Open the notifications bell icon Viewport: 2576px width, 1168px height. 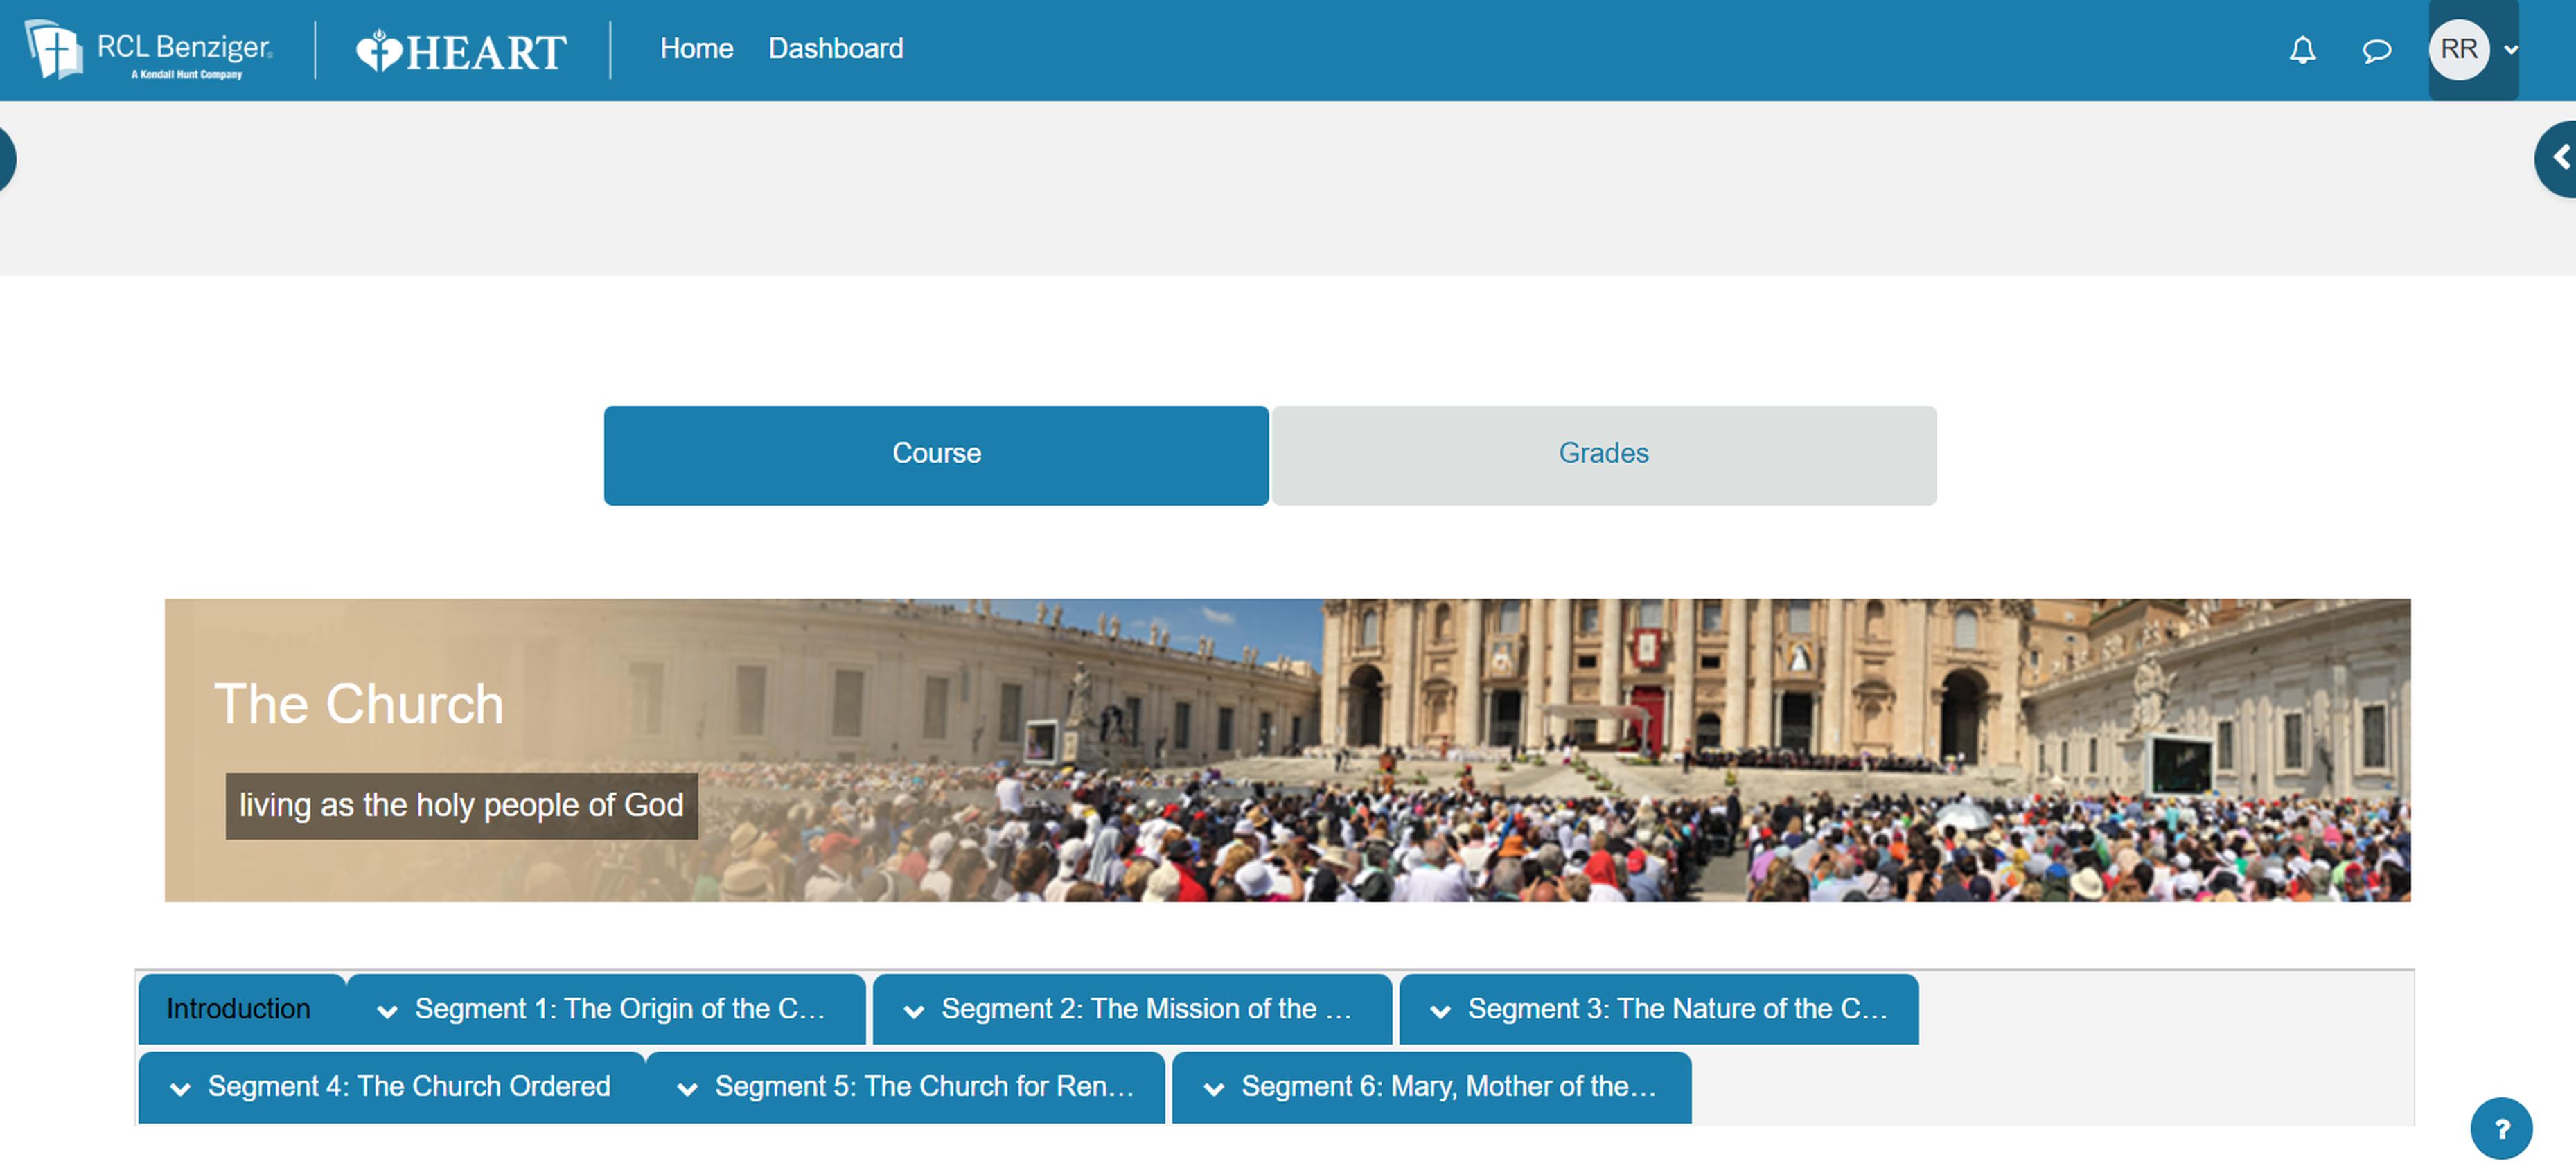(2302, 50)
